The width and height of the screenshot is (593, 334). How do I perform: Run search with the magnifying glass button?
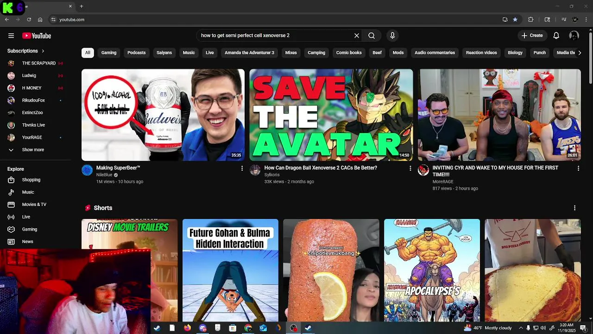tap(372, 36)
